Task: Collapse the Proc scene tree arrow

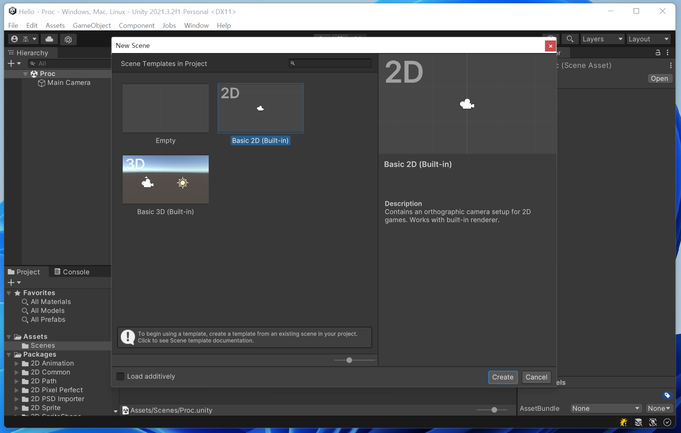Action: (x=25, y=74)
